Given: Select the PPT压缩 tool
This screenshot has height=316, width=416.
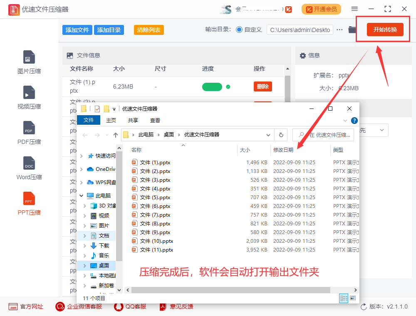Looking at the screenshot, I should (x=29, y=203).
